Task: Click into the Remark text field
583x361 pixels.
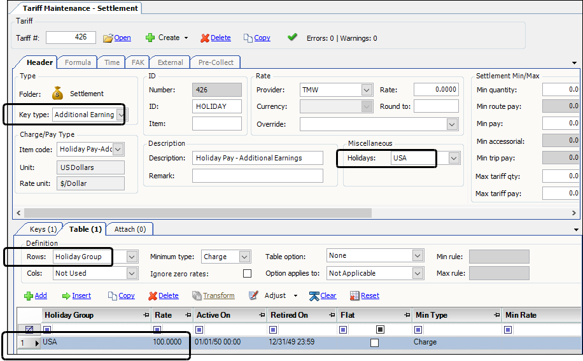Action: pos(257,176)
